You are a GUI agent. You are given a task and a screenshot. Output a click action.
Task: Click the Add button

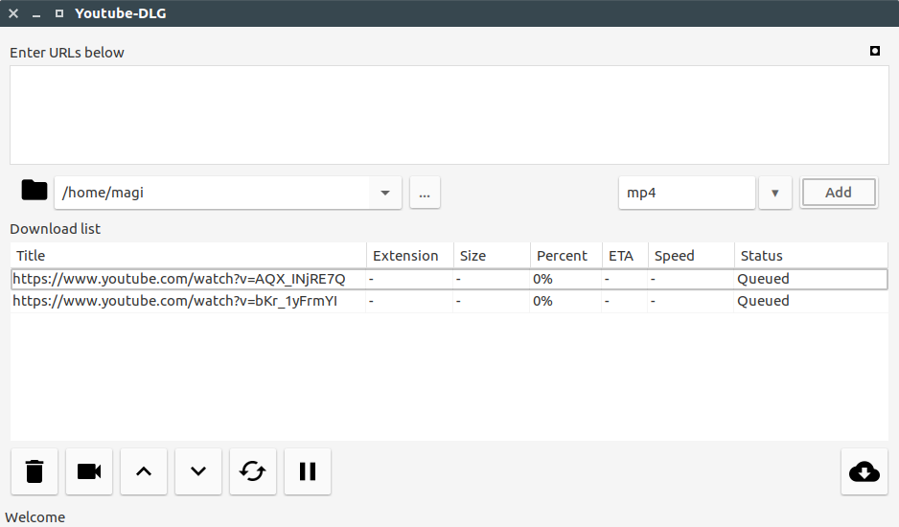coord(839,192)
